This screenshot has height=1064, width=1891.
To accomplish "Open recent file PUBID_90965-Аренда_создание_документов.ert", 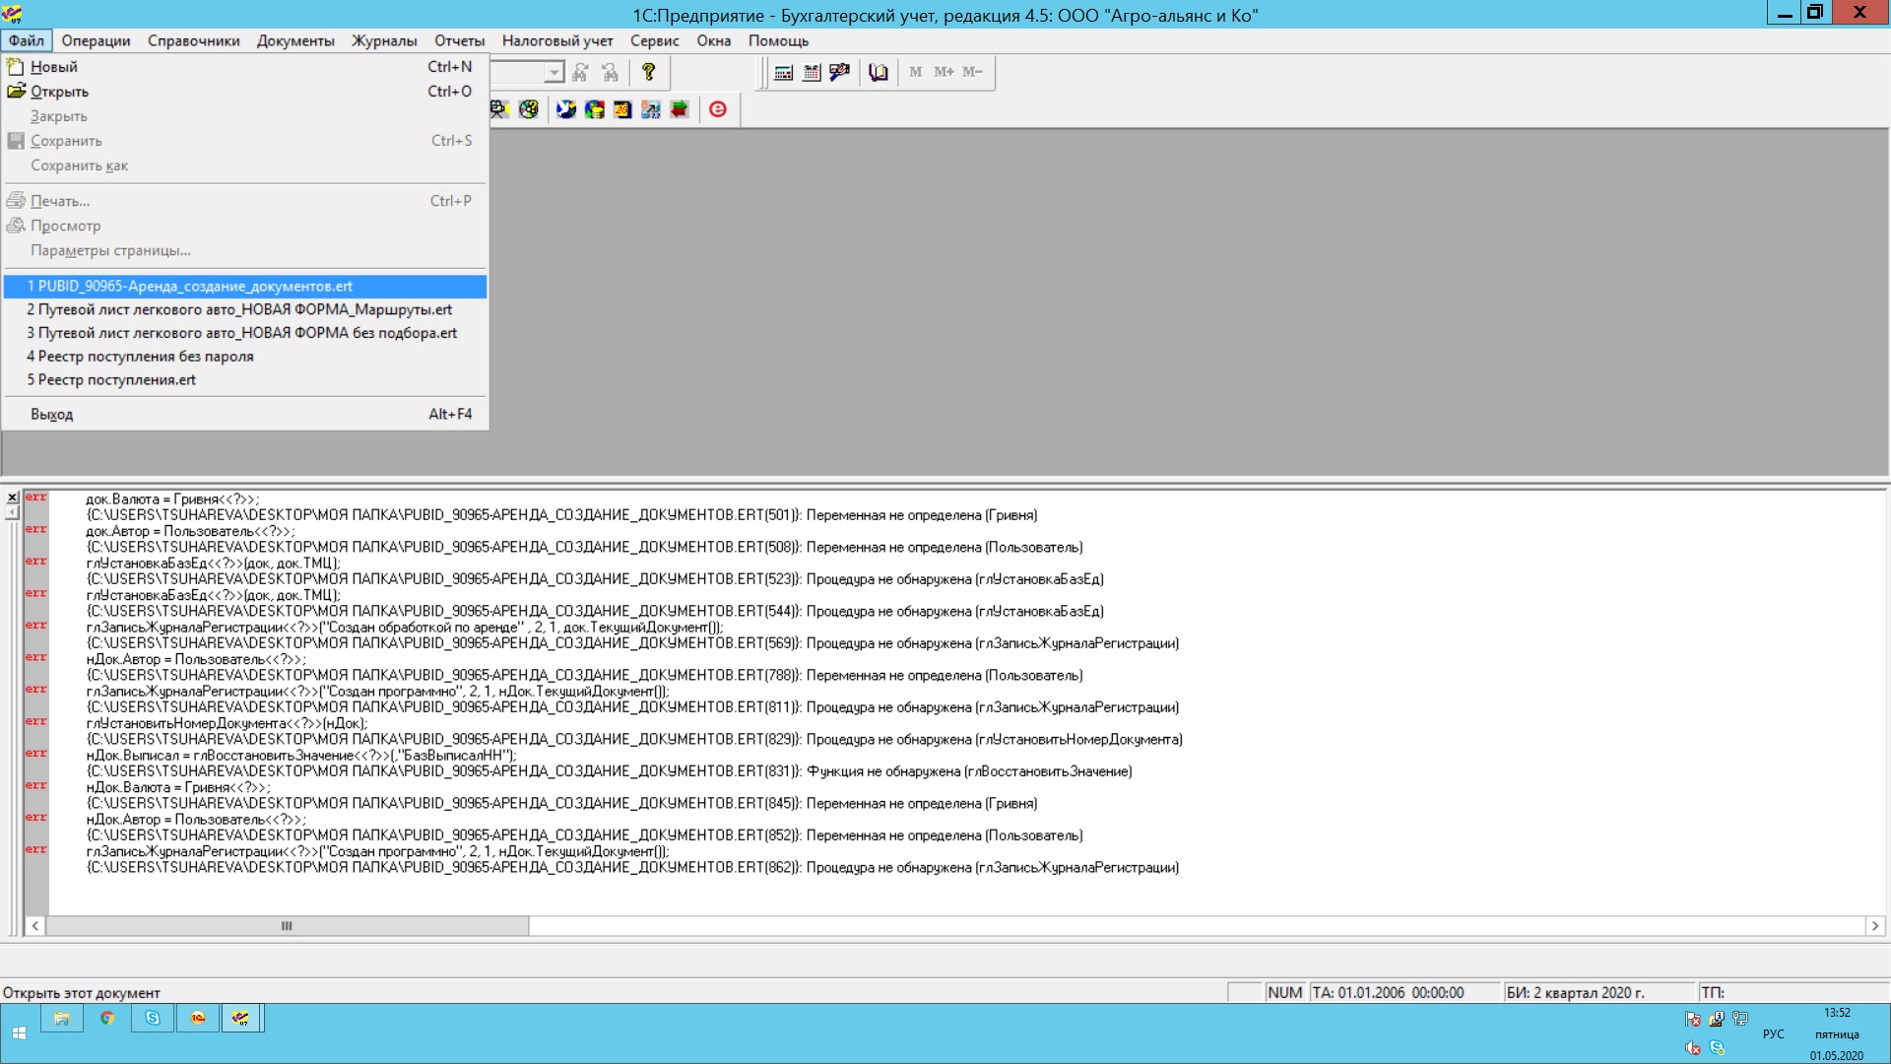I will (245, 287).
